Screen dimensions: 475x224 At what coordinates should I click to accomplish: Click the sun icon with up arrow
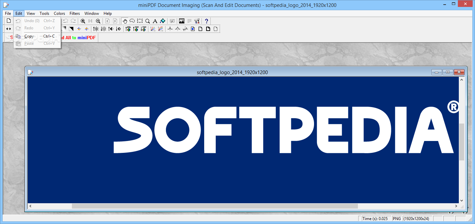click(96, 29)
